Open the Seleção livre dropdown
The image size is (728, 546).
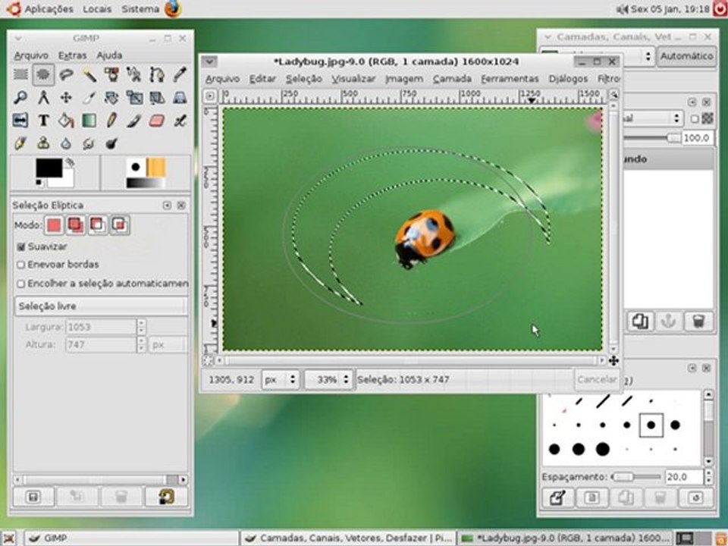click(101, 306)
